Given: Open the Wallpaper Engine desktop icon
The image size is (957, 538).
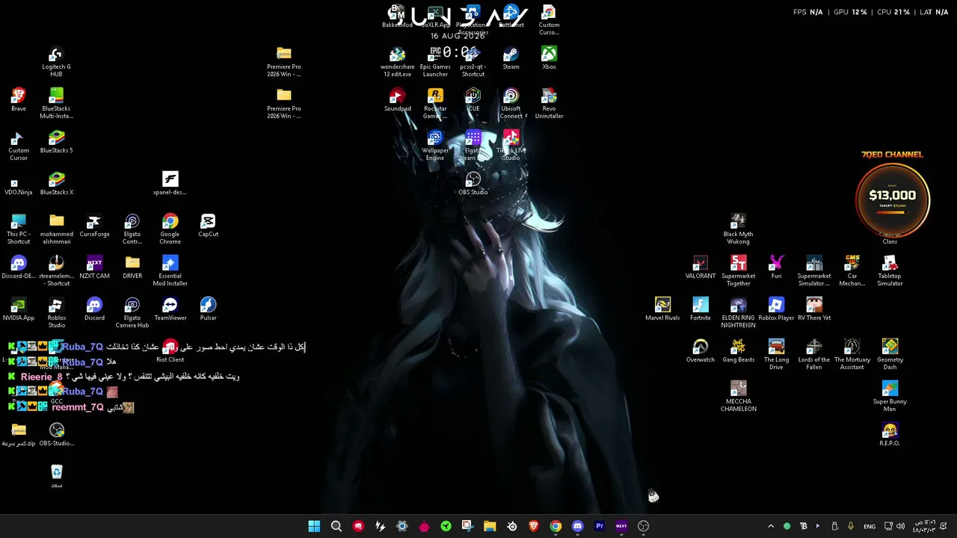Looking at the screenshot, I should pos(435,146).
